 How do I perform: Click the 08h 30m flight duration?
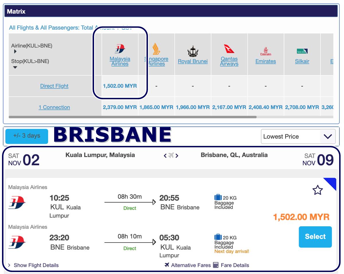click(x=130, y=197)
